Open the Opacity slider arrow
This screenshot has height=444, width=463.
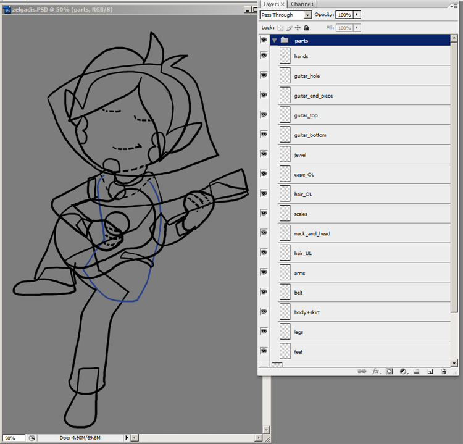pos(357,14)
